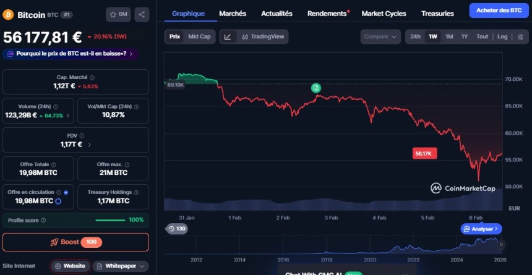The image size is (532, 275).
Task: Click info icon next to Cap. Marché
Action: (x=92, y=77)
